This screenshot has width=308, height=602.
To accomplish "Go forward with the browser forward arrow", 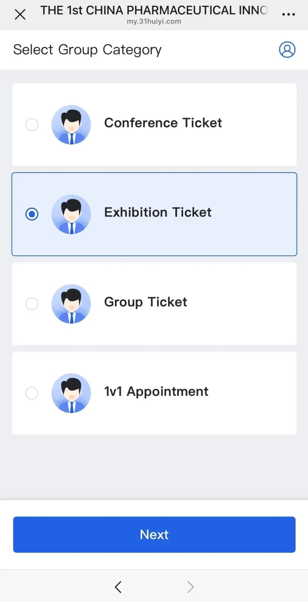I will 190,587.
